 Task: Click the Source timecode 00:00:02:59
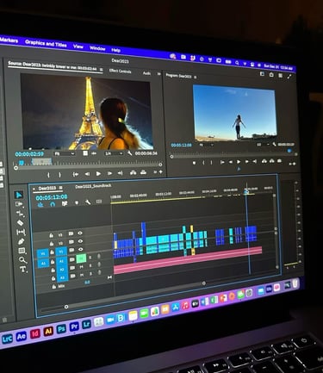[29, 154]
